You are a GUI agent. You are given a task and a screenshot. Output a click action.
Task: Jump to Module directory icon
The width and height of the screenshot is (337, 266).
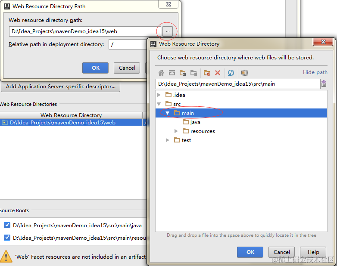[193, 73]
